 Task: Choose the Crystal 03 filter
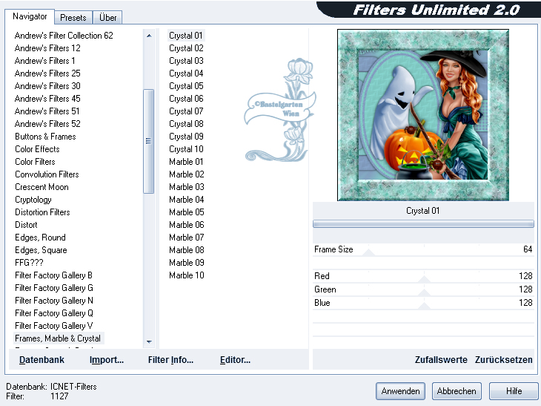coord(186,61)
